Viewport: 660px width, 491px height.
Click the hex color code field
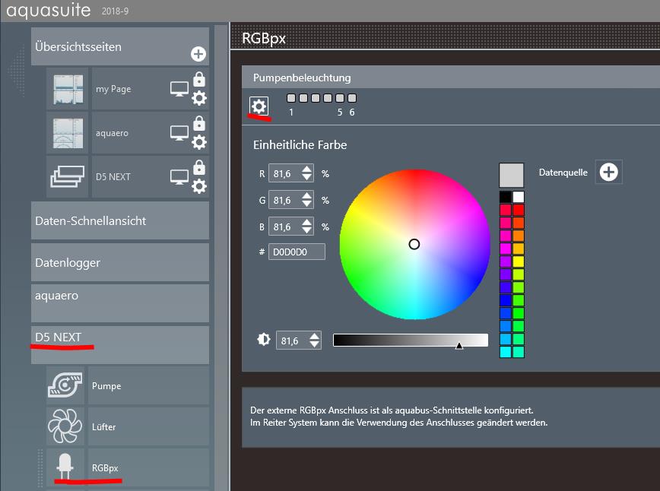pyautogui.click(x=297, y=252)
